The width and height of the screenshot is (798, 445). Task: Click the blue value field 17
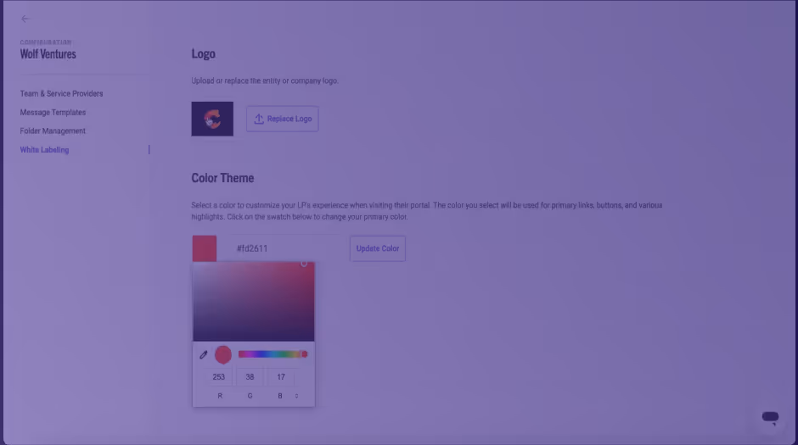281,377
